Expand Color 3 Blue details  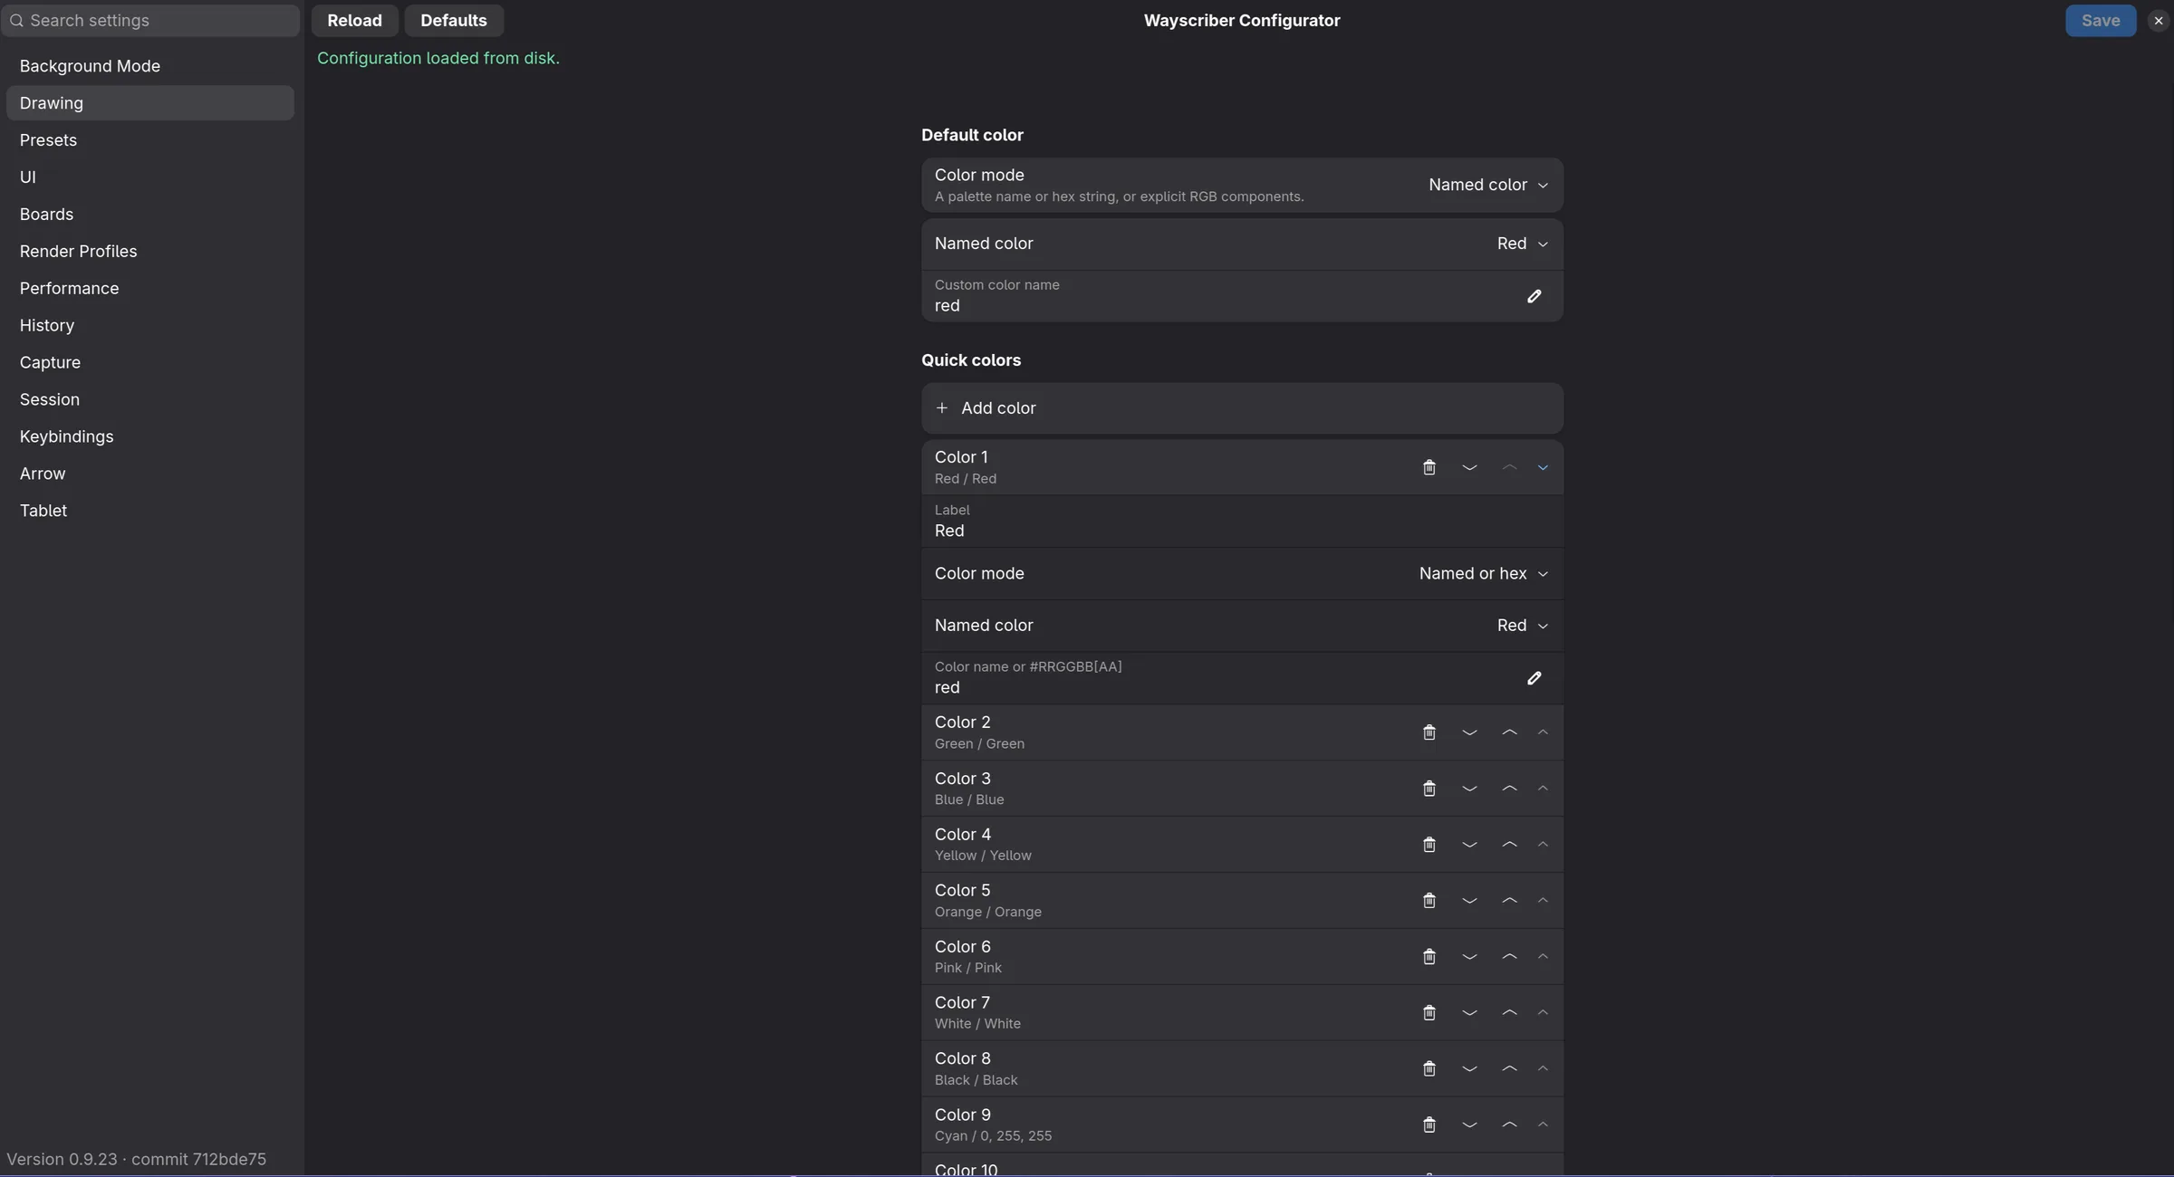(1543, 789)
